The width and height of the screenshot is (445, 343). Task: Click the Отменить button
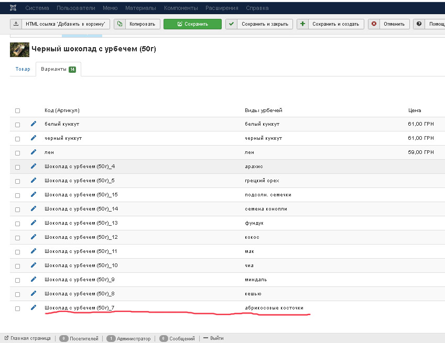tap(389, 24)
